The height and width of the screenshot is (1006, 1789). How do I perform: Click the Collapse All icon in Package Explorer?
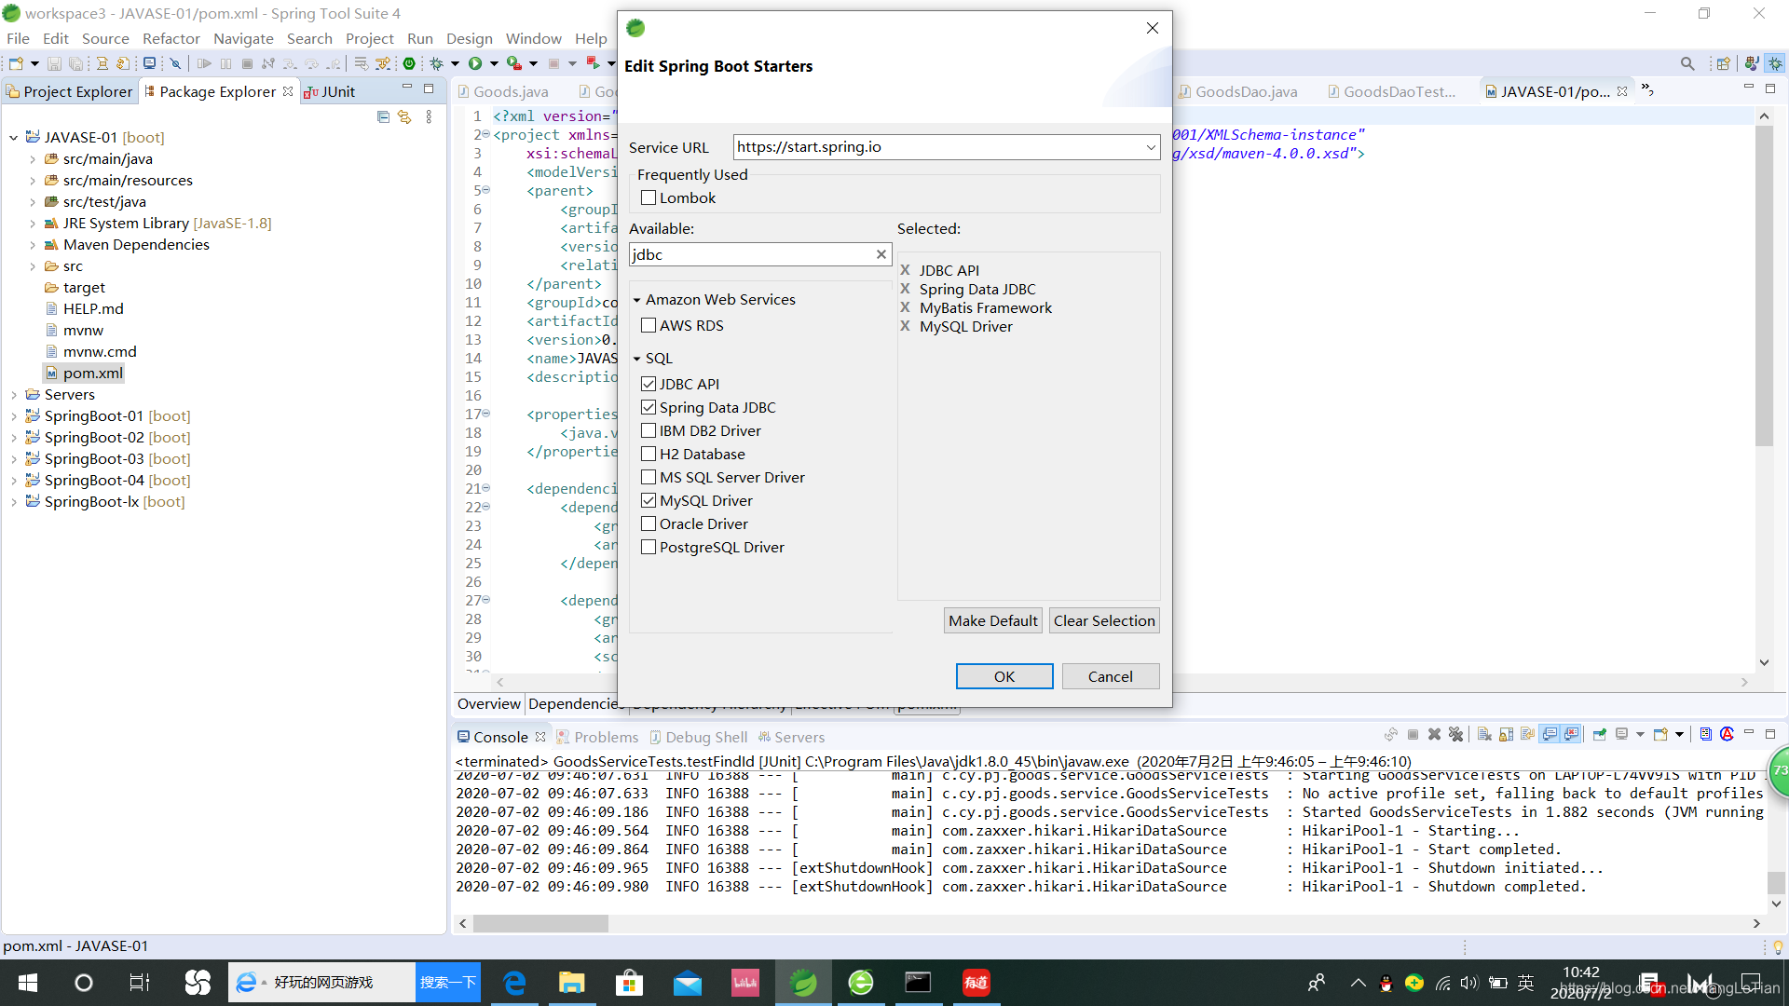pos(383,116)
